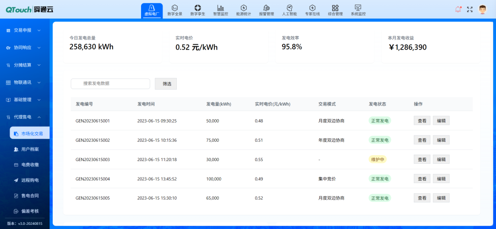Viewport: 496px width, 229px height.
Task: Click the 协同响应 sidebar icon
Action: pos(8,48)
